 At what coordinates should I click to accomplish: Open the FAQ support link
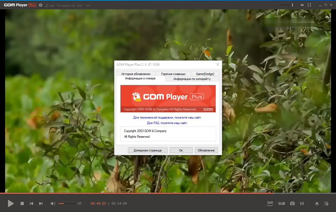click(167, 123)
